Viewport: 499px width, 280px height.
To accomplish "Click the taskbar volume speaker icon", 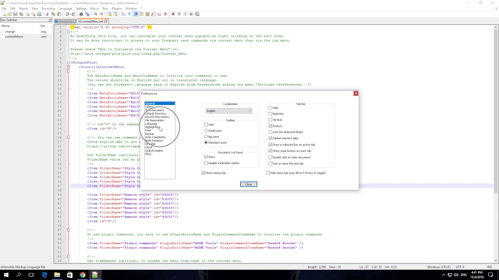I will 456,275.
